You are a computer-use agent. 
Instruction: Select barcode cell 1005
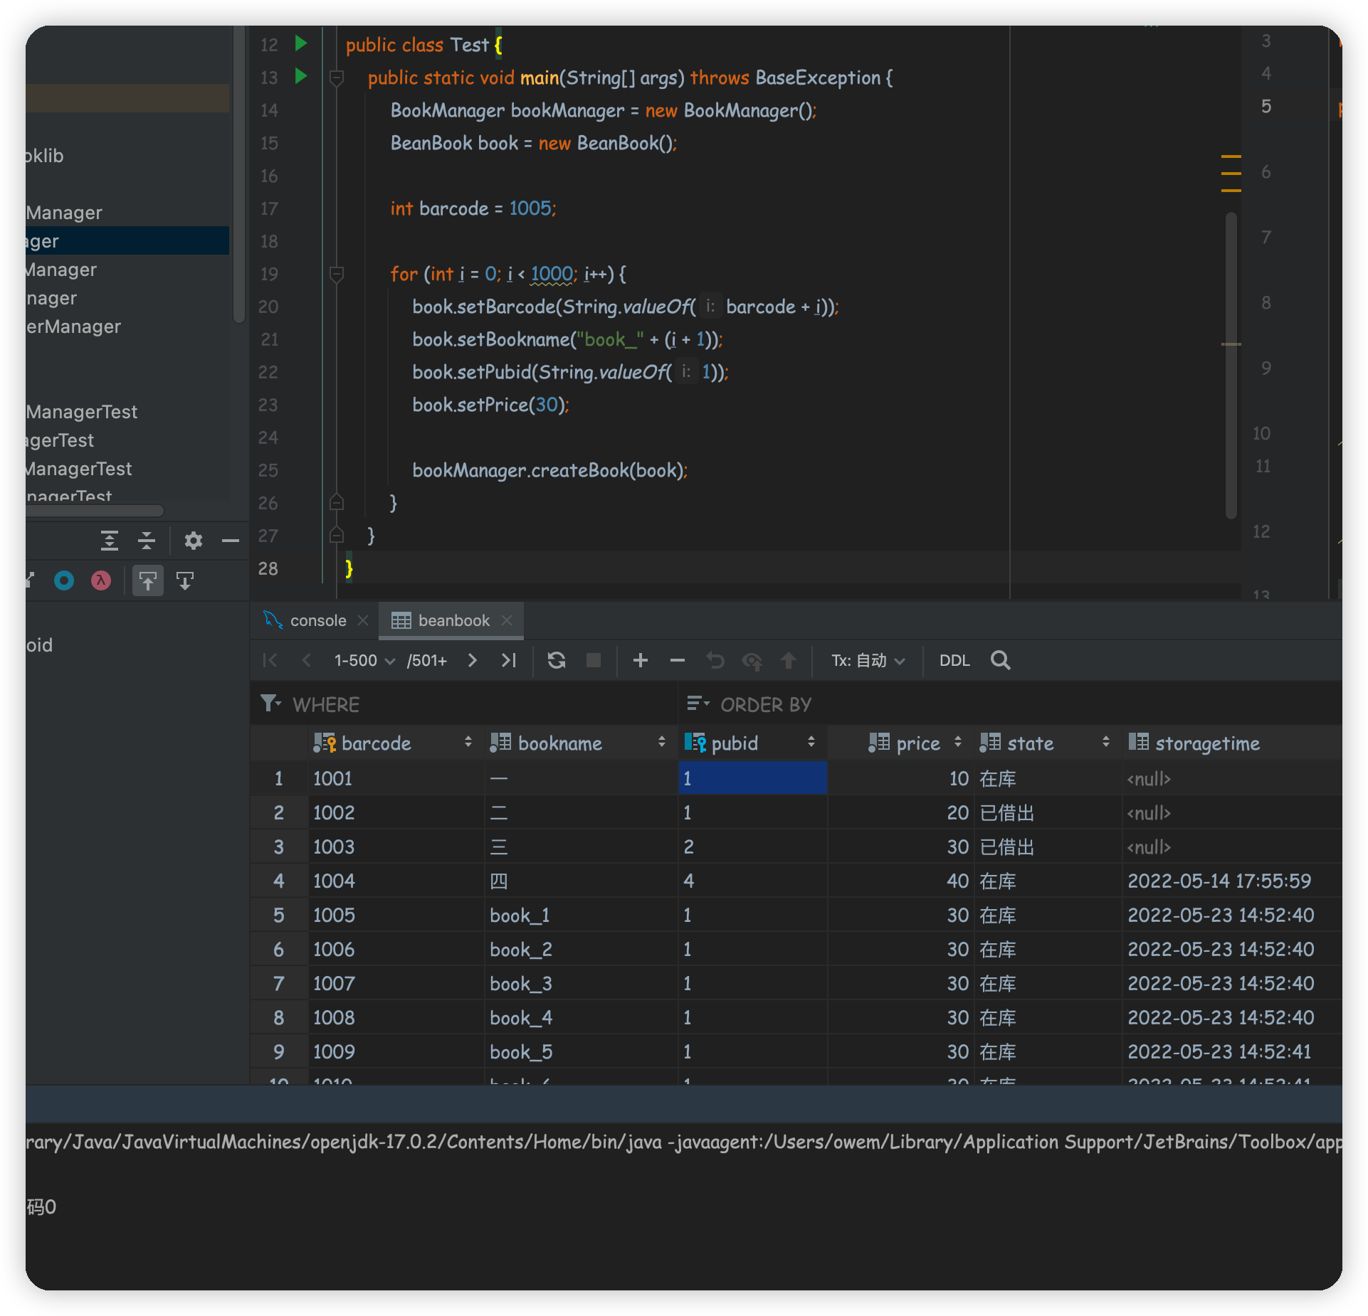click(396, 915)
